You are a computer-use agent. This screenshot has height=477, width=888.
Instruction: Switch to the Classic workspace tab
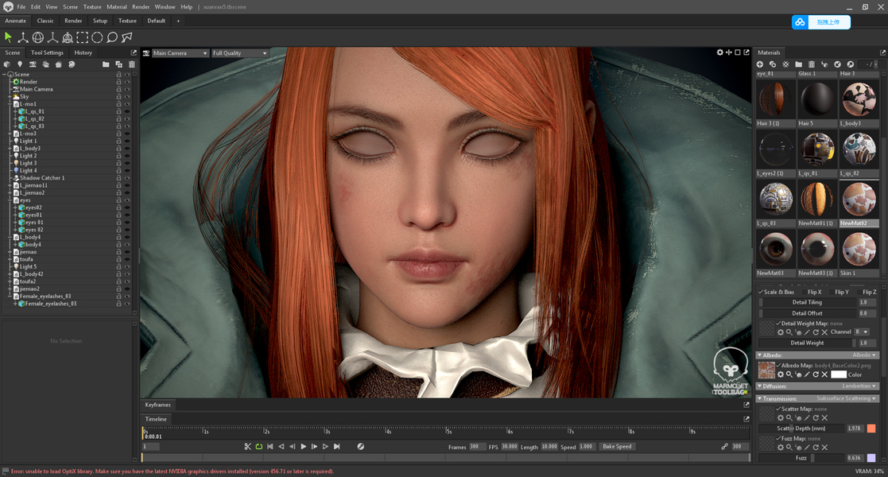click(x=45, y=21)
